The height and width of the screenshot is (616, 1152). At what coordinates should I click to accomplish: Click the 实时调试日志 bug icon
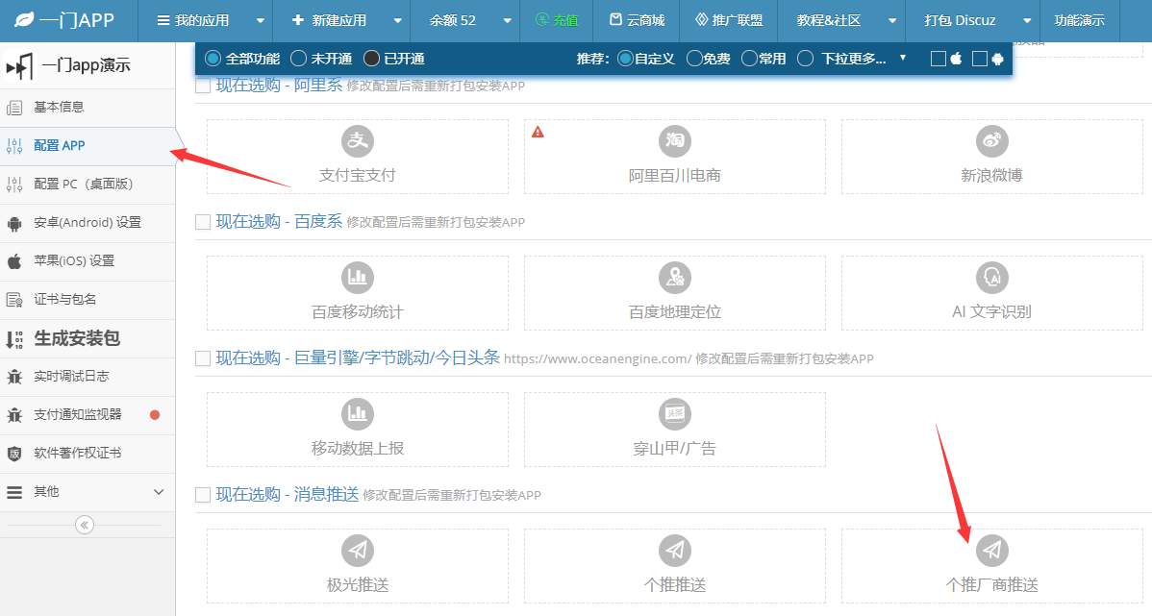[x=14, y=377]
